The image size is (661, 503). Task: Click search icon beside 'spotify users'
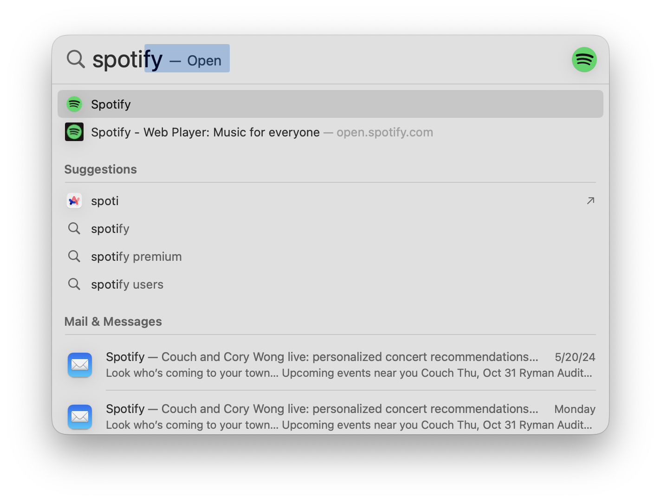pos(74,284)
